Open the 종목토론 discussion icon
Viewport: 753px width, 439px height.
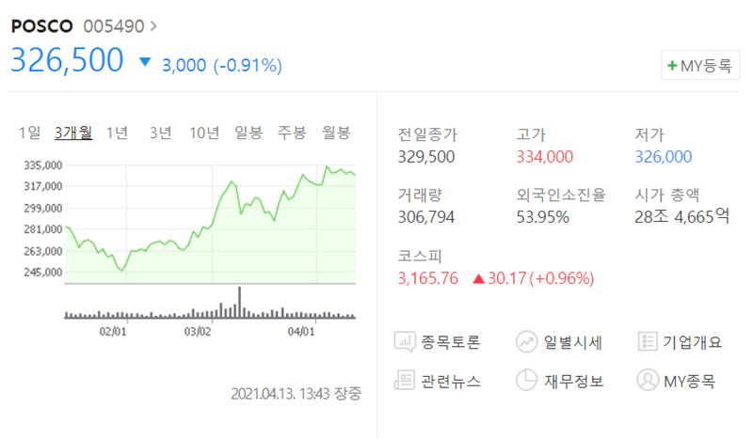coord(405,341)
